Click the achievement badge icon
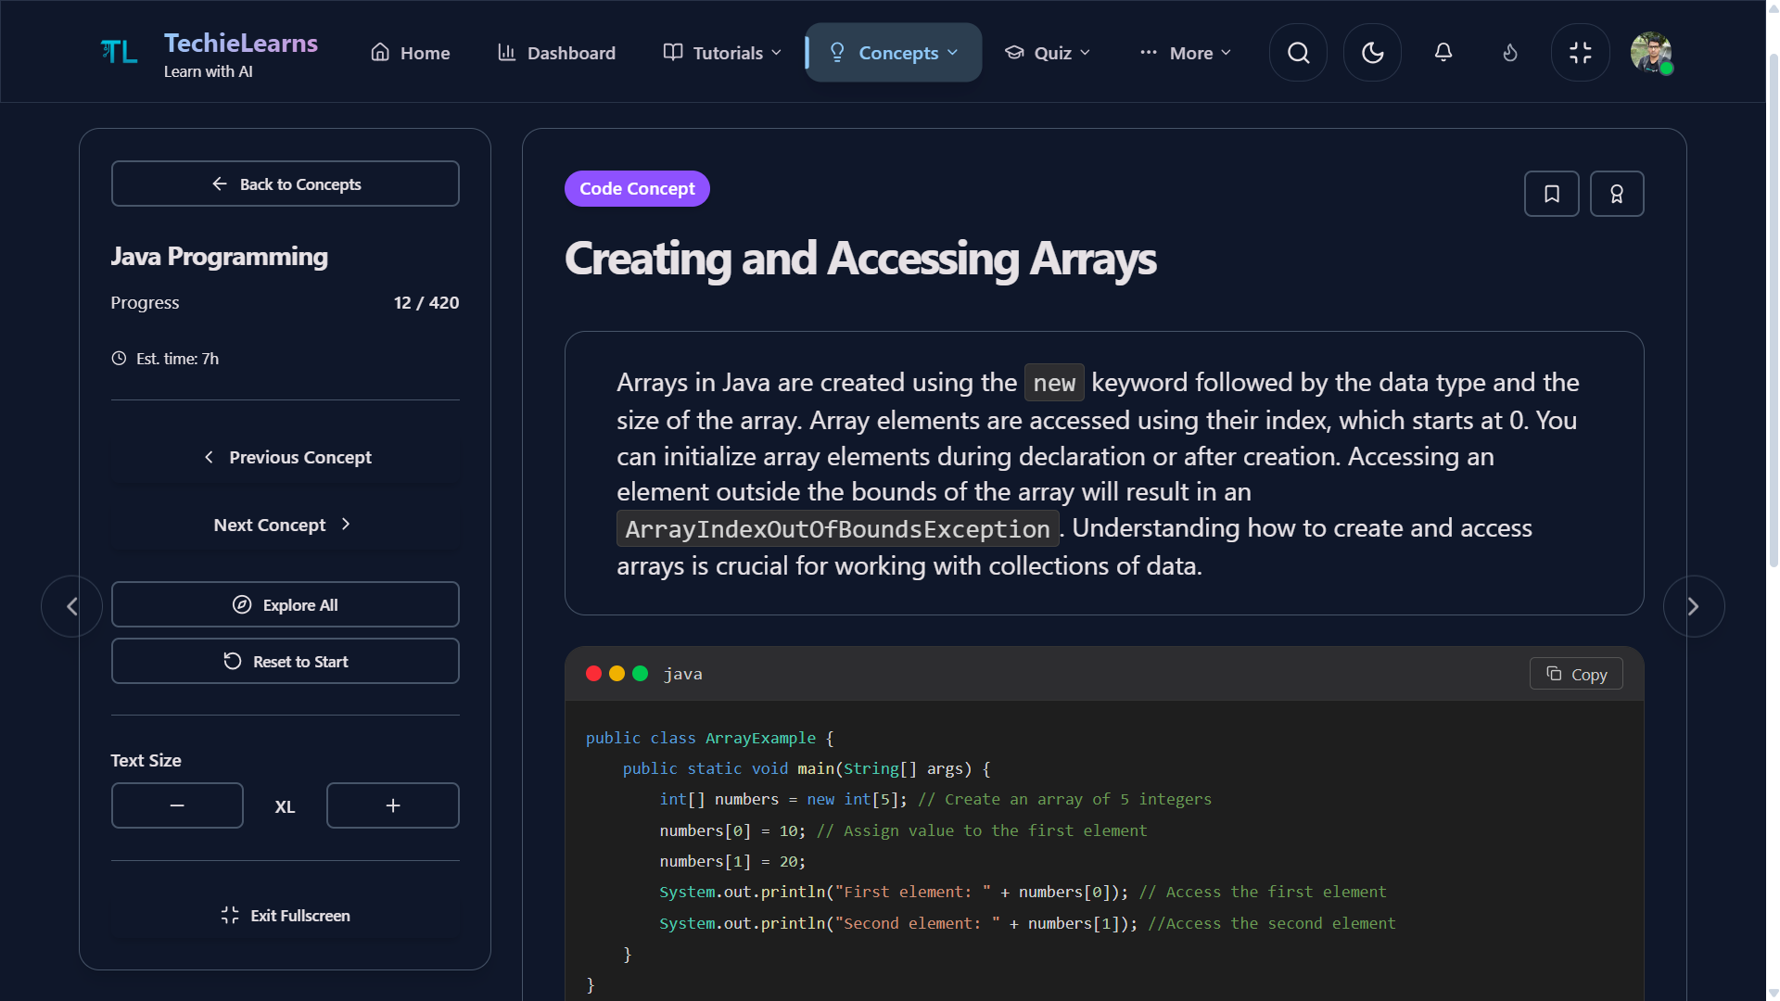 tap(1617, 194)
